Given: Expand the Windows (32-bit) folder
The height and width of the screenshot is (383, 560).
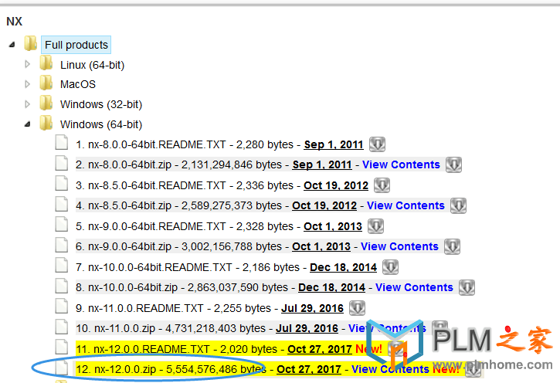Looking at the screenshot, I should 28,104.
